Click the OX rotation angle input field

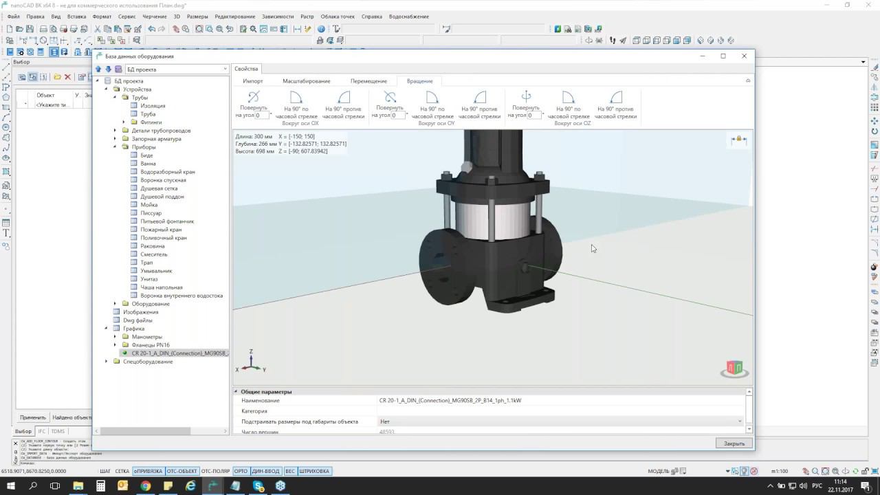[x=262, y=115]
